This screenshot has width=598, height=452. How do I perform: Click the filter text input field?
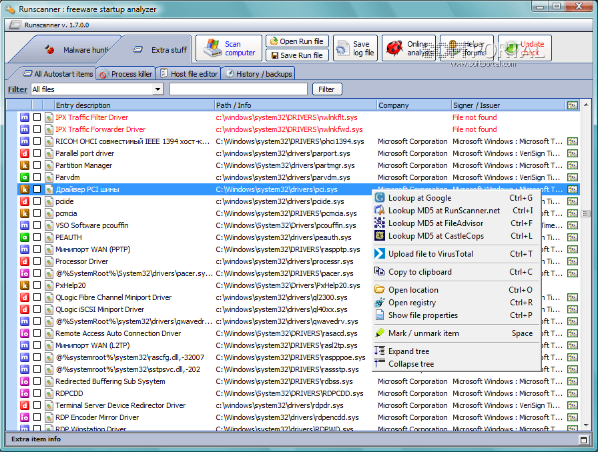(238, 89)
